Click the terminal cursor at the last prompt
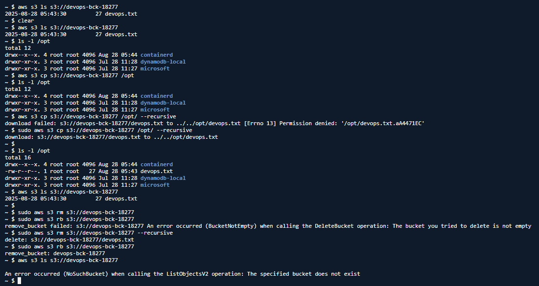Screen dimensions: 539x286 pyautogui.click(x=20, y=281)
